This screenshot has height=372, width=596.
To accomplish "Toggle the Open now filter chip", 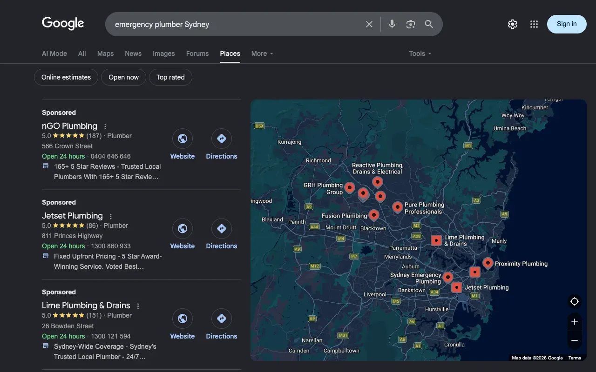I will [123, 77].
